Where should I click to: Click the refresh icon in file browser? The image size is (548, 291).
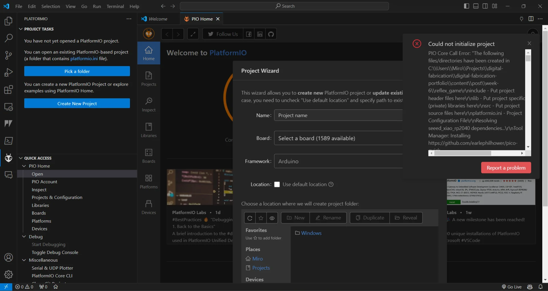coord(250,218)
